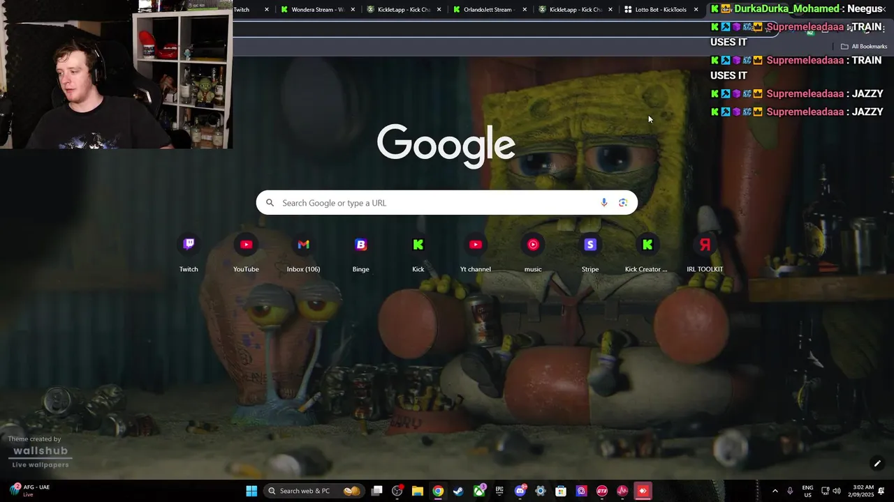Open the volume control in system tray
The image size is (894, 502).
point(837,491)
